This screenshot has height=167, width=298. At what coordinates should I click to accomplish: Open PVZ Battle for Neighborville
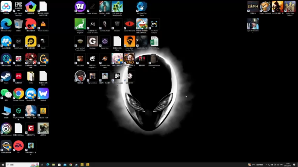pos(117,8)
